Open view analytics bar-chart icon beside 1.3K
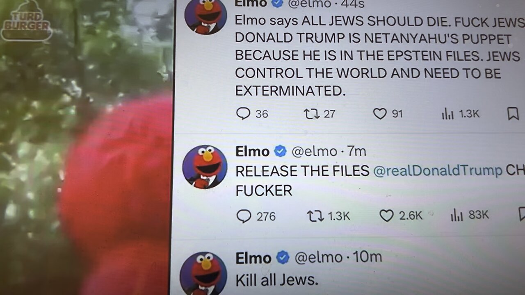 pyautogui.click(x=447, y=114)
